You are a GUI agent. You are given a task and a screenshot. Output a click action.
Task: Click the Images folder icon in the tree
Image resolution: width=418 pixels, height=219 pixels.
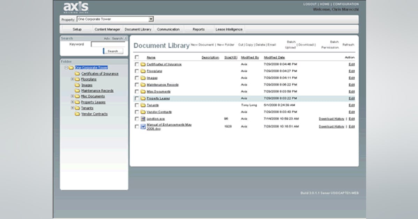pyautogui.click(x=77, y=85)
